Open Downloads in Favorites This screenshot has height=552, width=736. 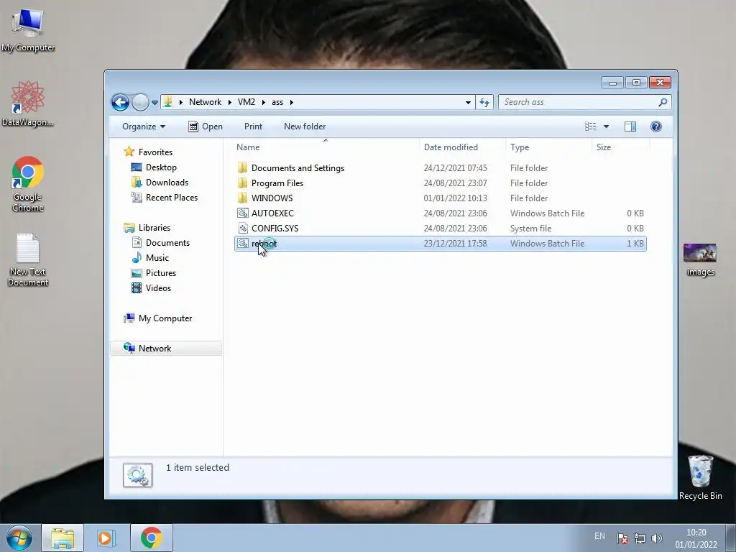pos(167,182)
